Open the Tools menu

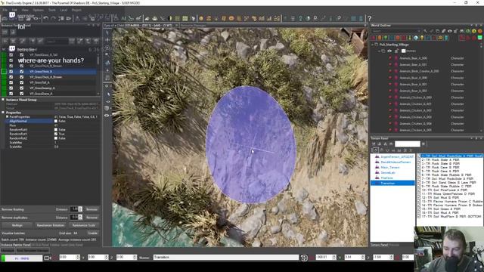click(52, 10)
